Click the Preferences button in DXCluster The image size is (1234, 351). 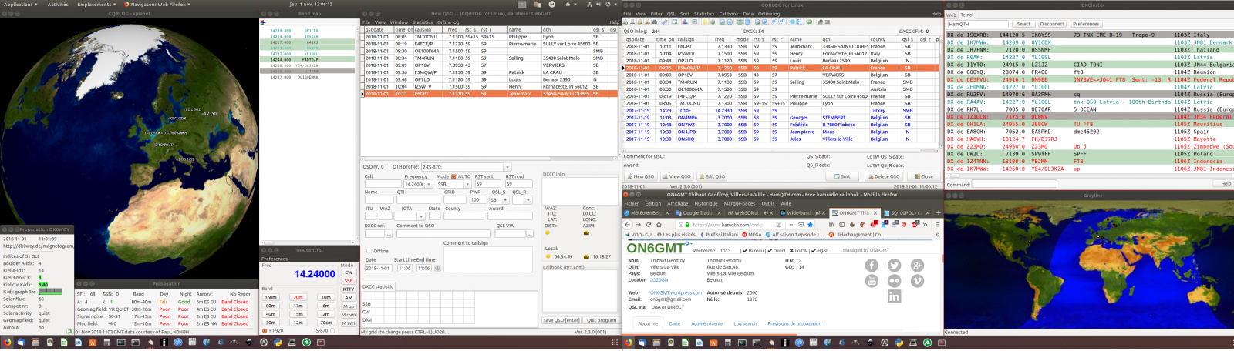pyautogui.click(x=1085, y=24)
